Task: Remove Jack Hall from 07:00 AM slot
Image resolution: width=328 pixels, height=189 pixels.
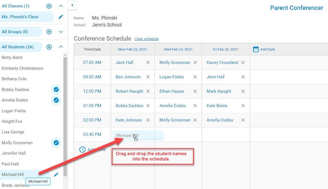Action: [x=148, y=62]
